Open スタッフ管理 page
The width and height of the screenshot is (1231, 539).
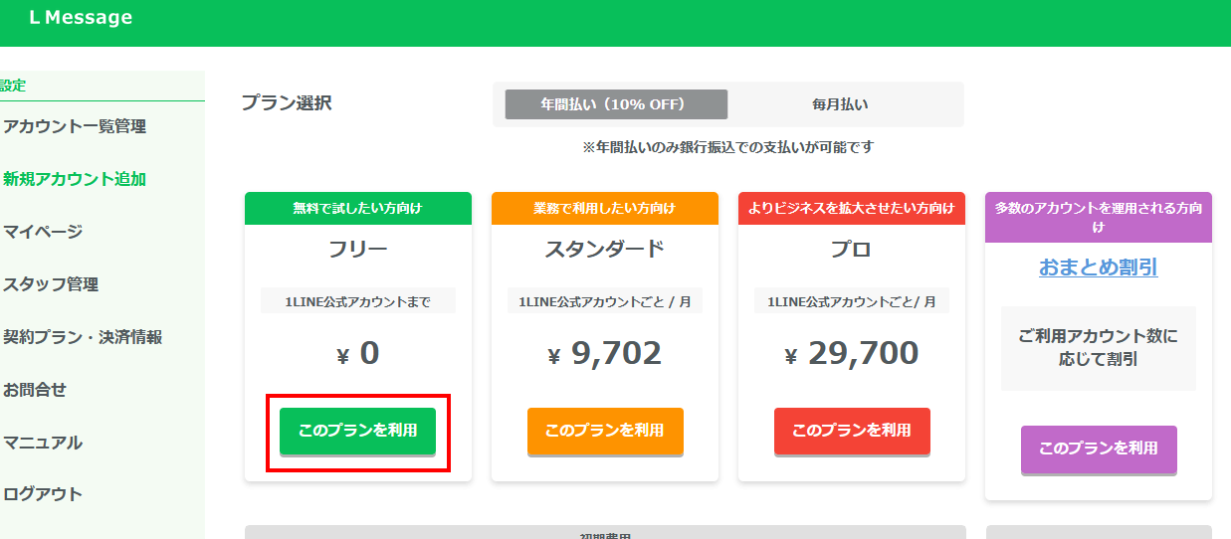coord(51,284)
